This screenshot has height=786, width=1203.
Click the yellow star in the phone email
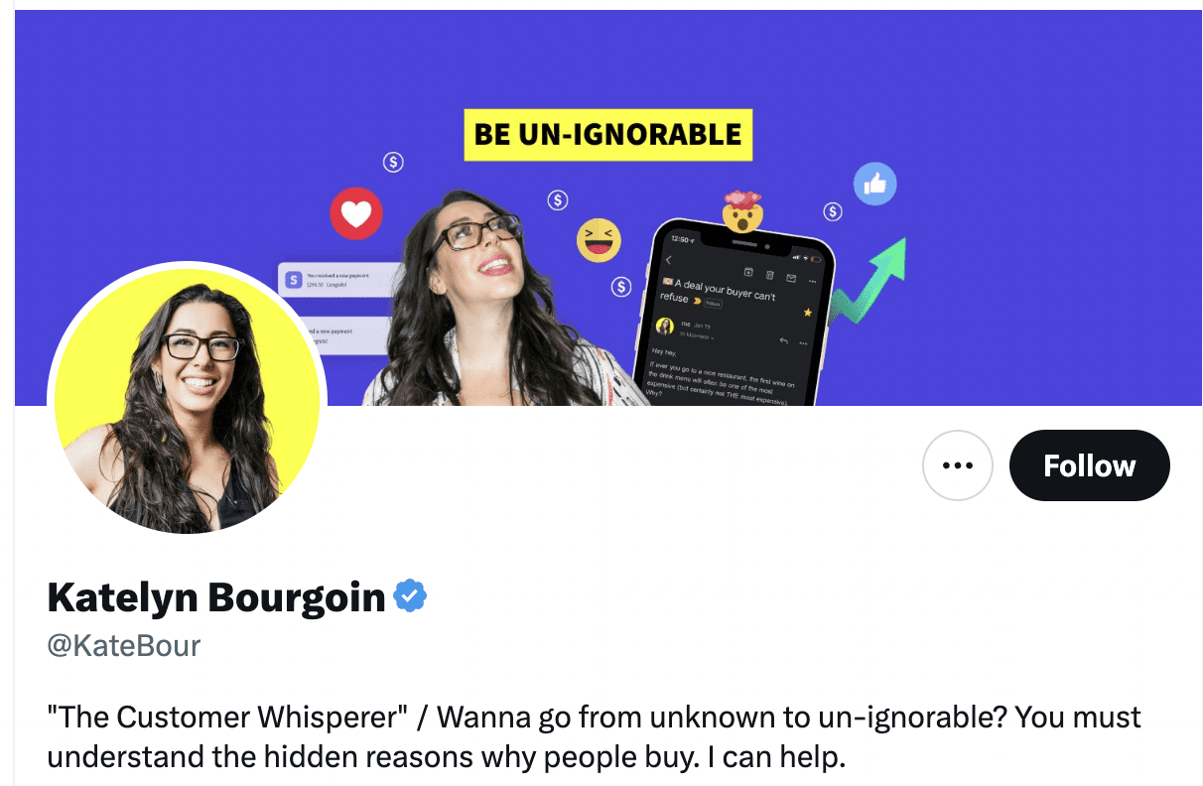coord(807,313)
